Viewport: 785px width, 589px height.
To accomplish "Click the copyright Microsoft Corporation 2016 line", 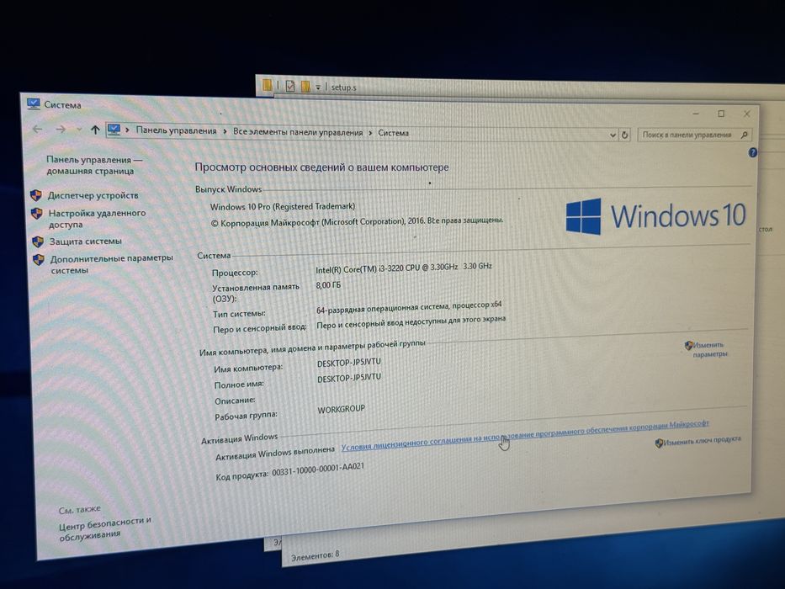I will [357, 221].
